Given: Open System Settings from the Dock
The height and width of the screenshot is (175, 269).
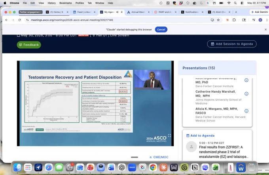Looking at the screenshot, I should coord(70,167).
